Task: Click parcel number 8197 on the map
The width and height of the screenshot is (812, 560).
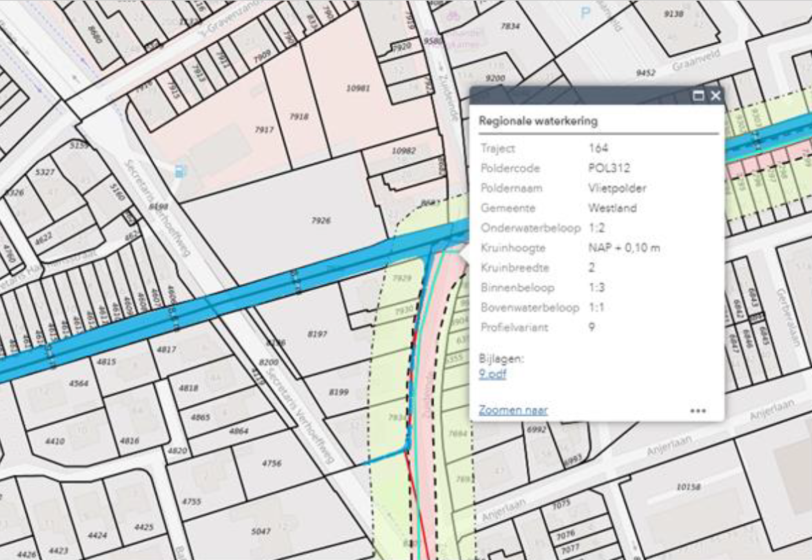Action: [x=317, y=334]
